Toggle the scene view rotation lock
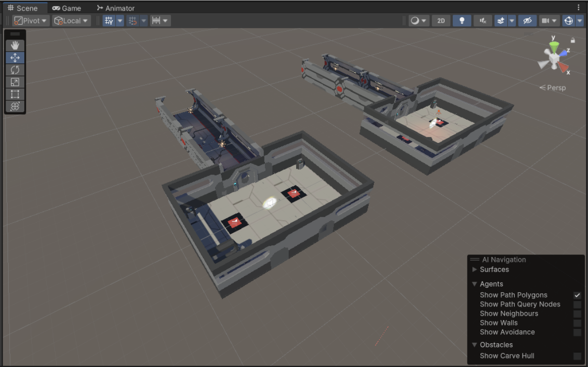The height and width of the screenshot is (367, 588). click(x=573, y=40)
